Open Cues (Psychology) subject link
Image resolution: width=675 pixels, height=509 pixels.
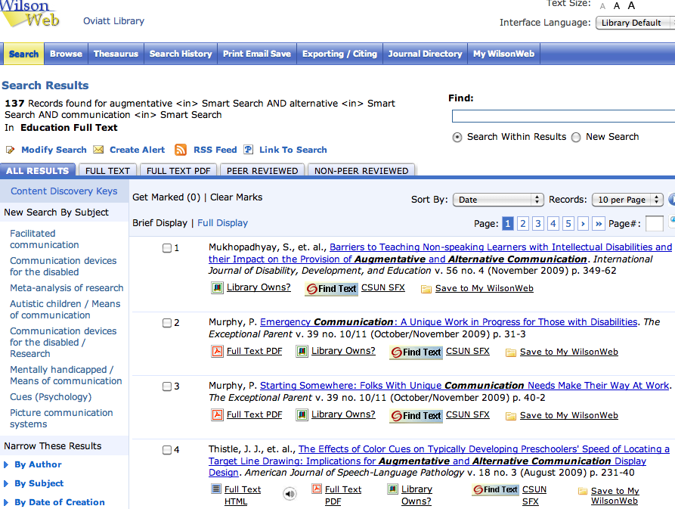(51, 396)
